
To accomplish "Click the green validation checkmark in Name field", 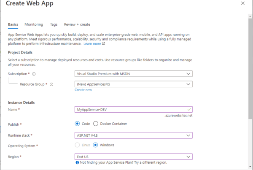I will coord(189,109).
